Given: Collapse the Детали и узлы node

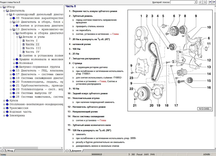Looking at the screenshot, I should tap(17, 37).
